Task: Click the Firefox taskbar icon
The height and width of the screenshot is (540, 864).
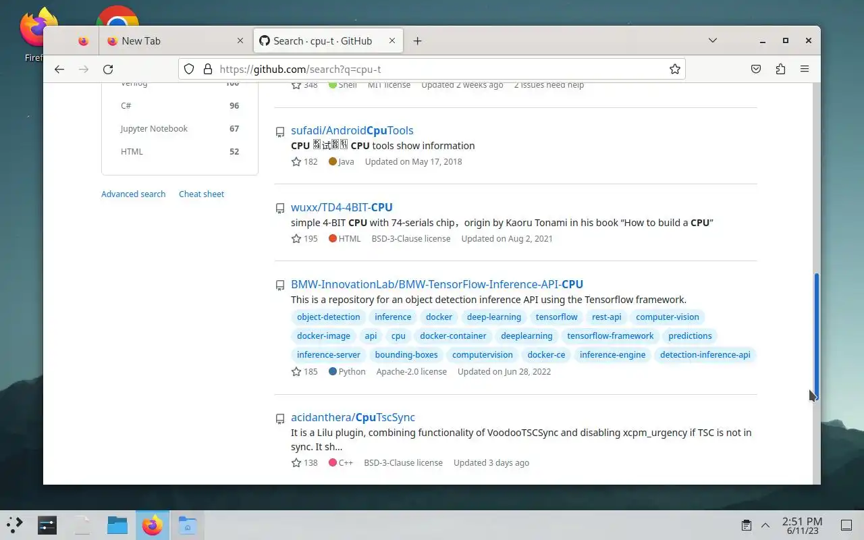Action: pyautogui.click(x=153, y=524)
